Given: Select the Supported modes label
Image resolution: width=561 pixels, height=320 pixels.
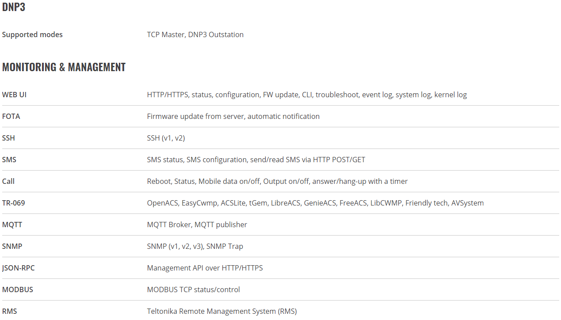Looking at the screenshot, I should 32,34.
